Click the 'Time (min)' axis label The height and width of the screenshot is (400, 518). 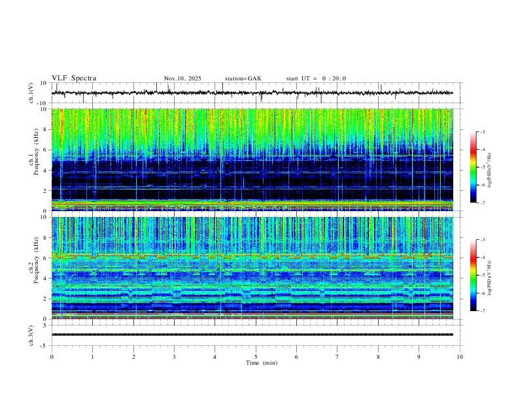click(262, 363)
